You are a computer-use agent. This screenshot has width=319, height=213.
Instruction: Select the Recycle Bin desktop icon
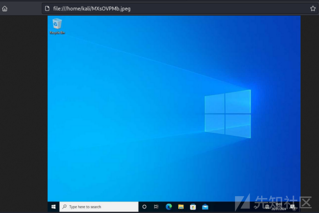(57, 26)
